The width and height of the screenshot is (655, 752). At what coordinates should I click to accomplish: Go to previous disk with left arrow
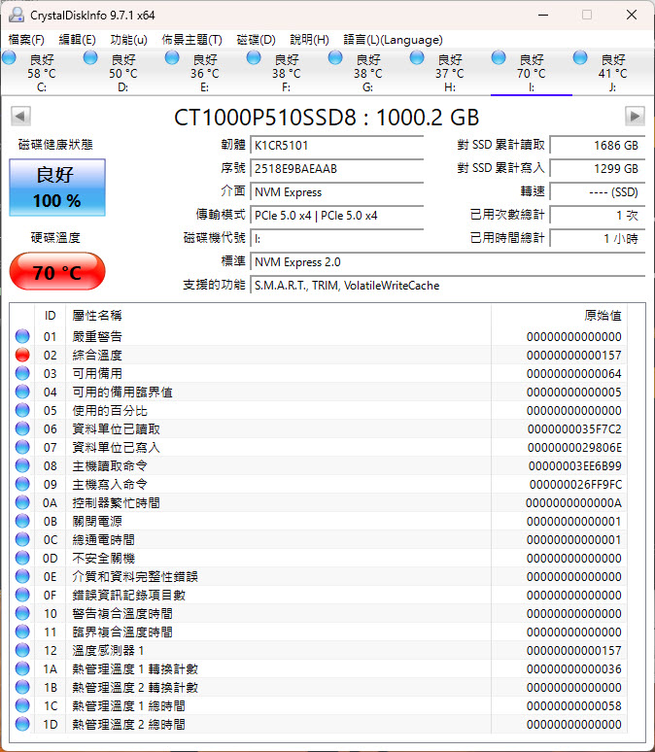[20, 116]
